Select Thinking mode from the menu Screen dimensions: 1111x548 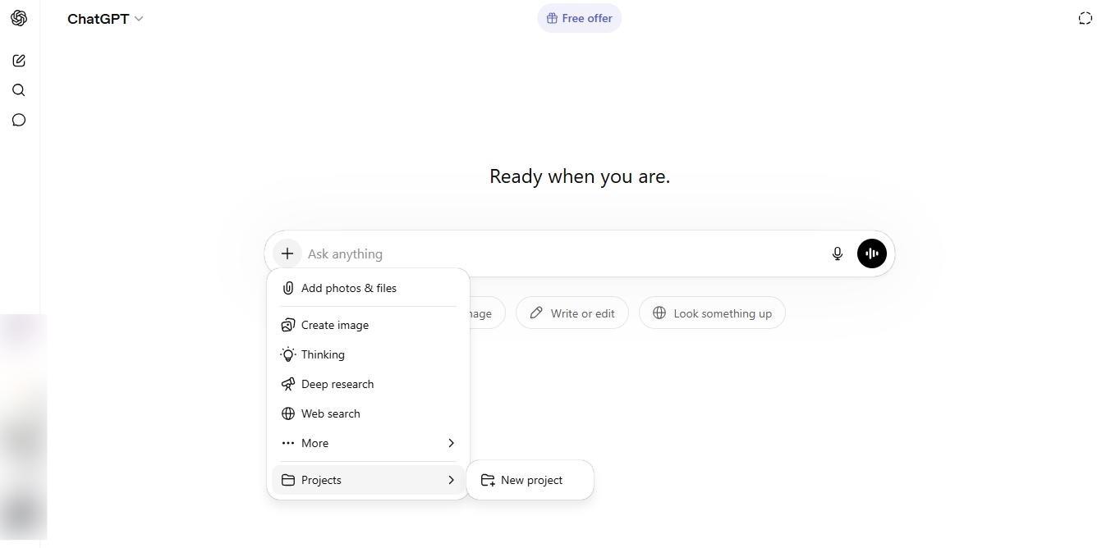coord(368,354)
